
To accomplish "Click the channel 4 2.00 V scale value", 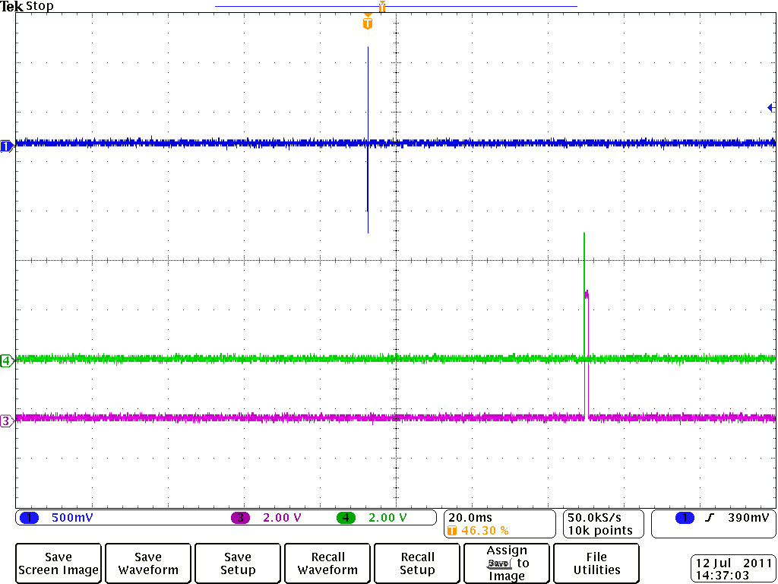I will click(387, 518).
